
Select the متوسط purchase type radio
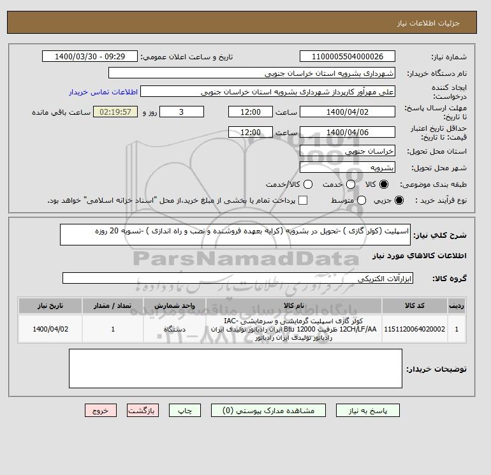(362, 200)
